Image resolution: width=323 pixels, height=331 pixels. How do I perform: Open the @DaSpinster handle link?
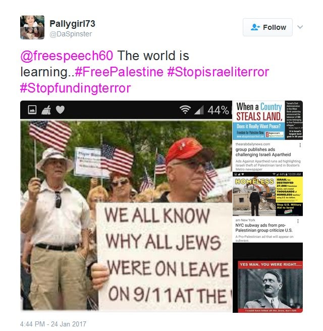pyautogui.click(x=71, y=34)
